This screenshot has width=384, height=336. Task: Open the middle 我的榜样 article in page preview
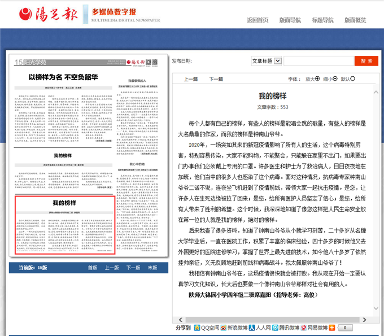pyautogui.click(x=63, y=155)
